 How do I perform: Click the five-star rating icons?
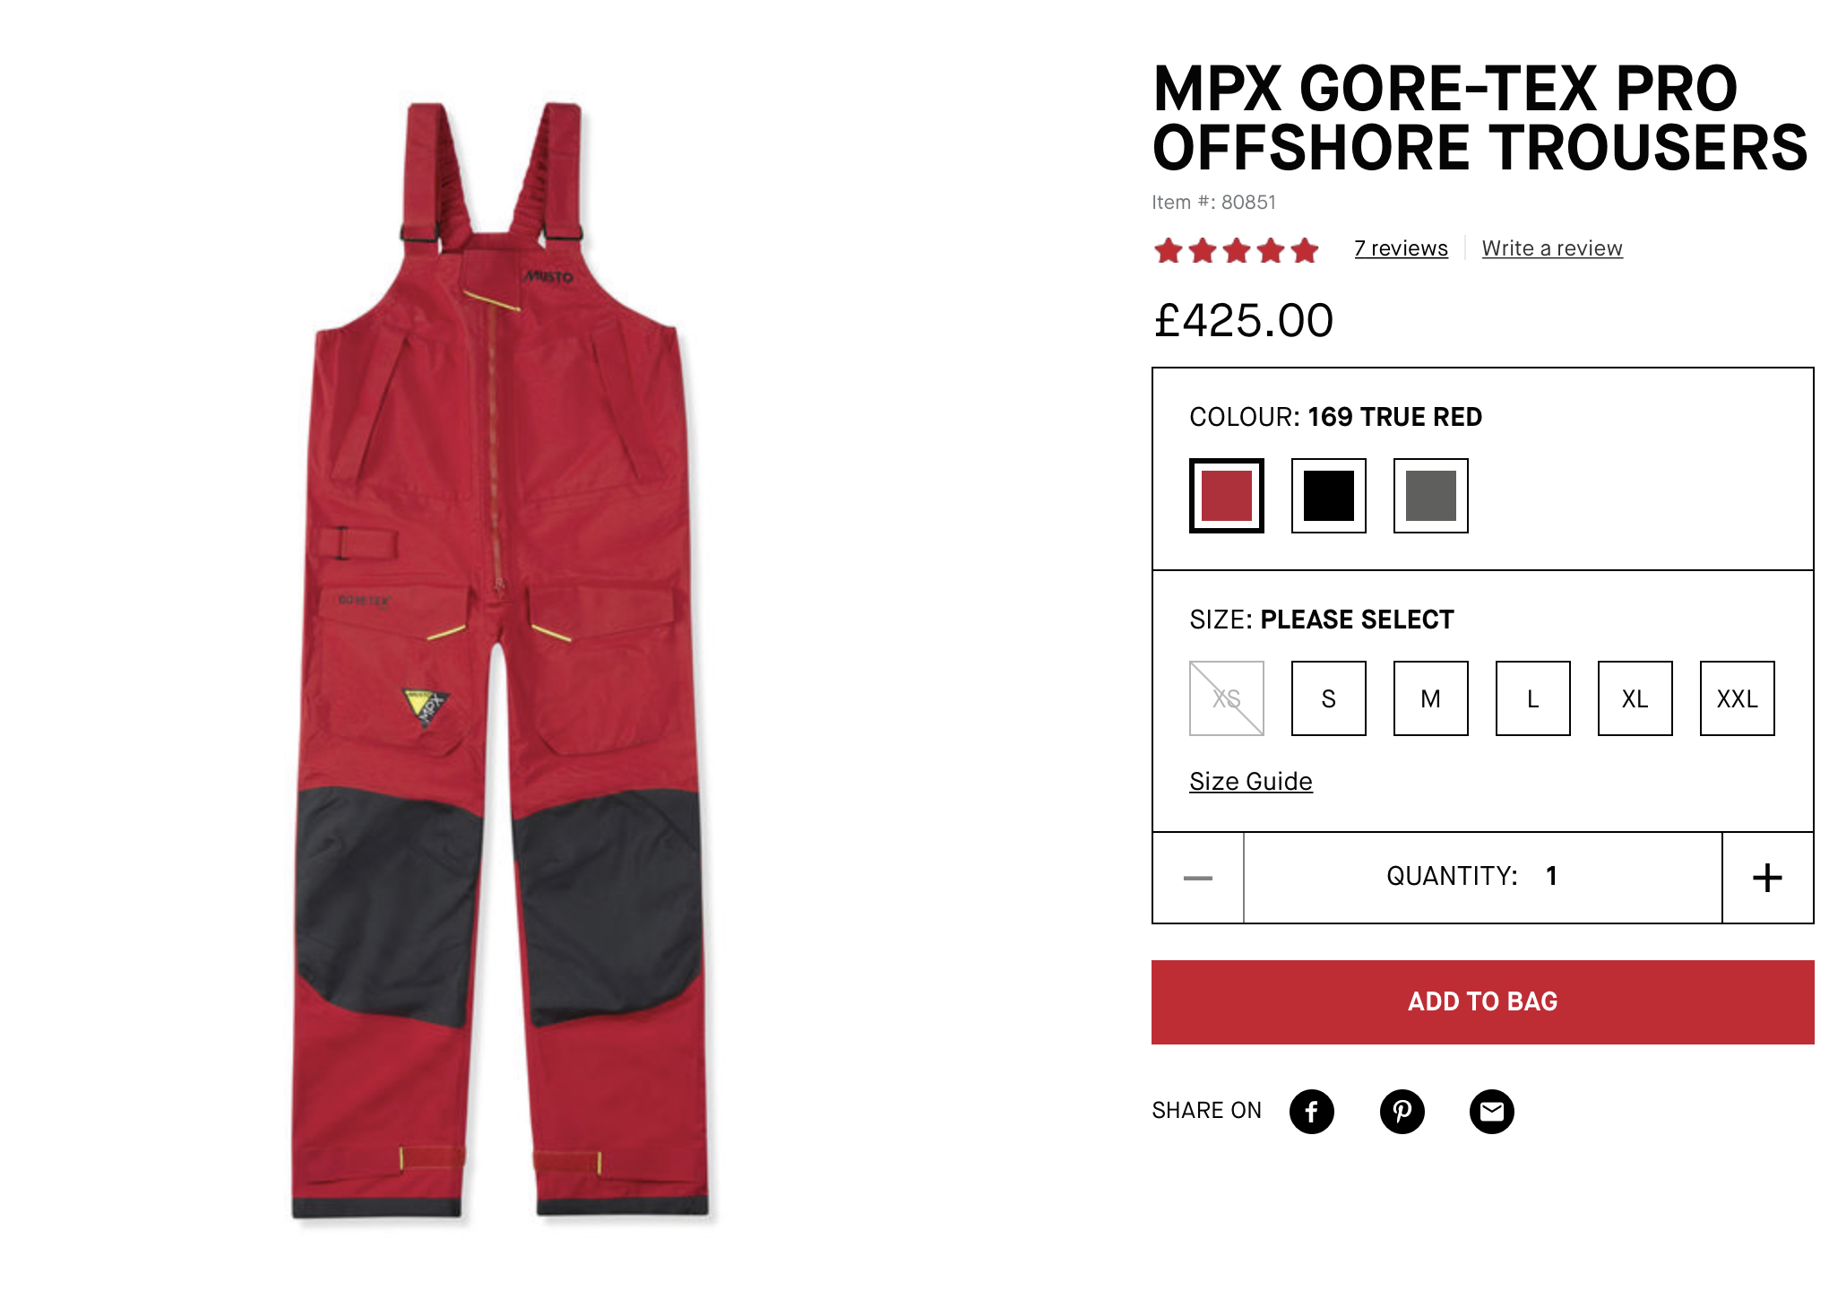click(x=1237, y=250)
